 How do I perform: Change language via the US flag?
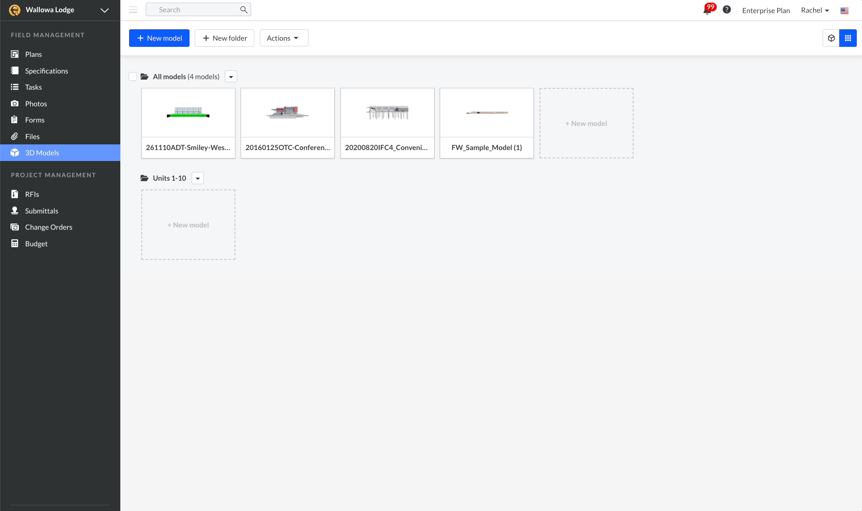point(844,10)
